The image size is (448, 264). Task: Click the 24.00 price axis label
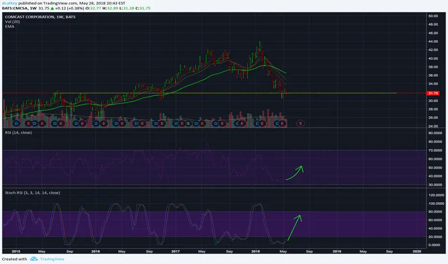pyautogui.click(x=433, y=126)
